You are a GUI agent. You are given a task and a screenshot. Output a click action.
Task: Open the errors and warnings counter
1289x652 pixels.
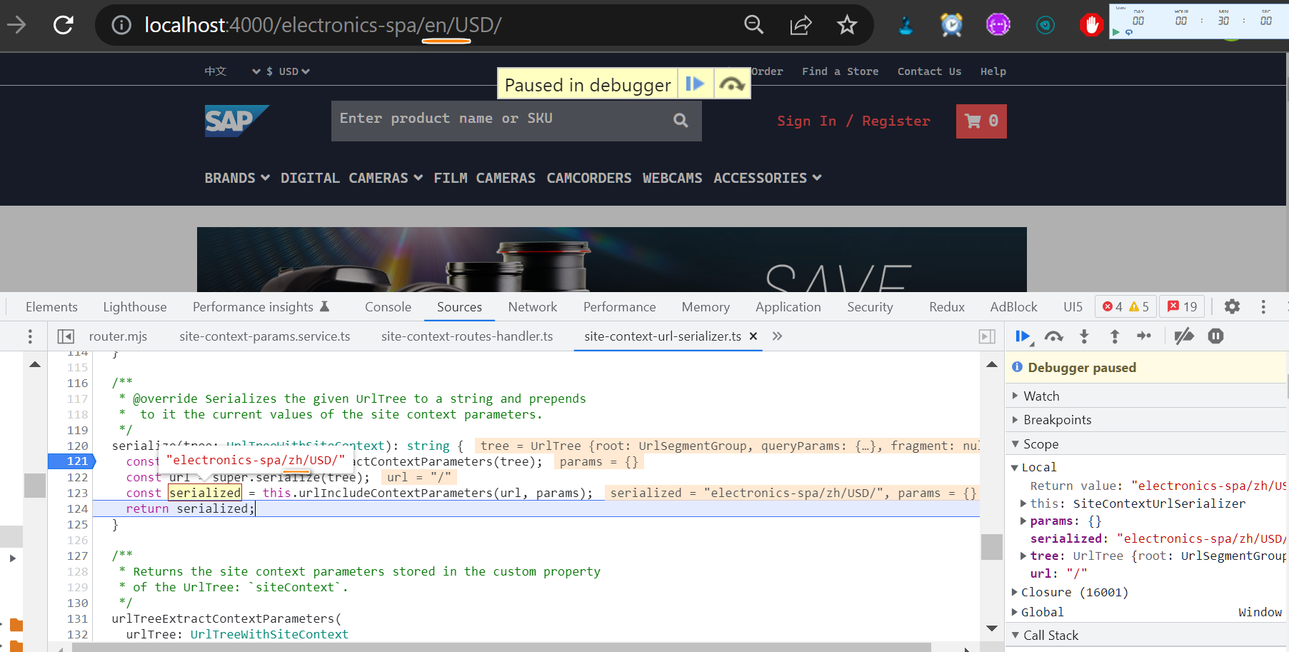coord(1125,306)
